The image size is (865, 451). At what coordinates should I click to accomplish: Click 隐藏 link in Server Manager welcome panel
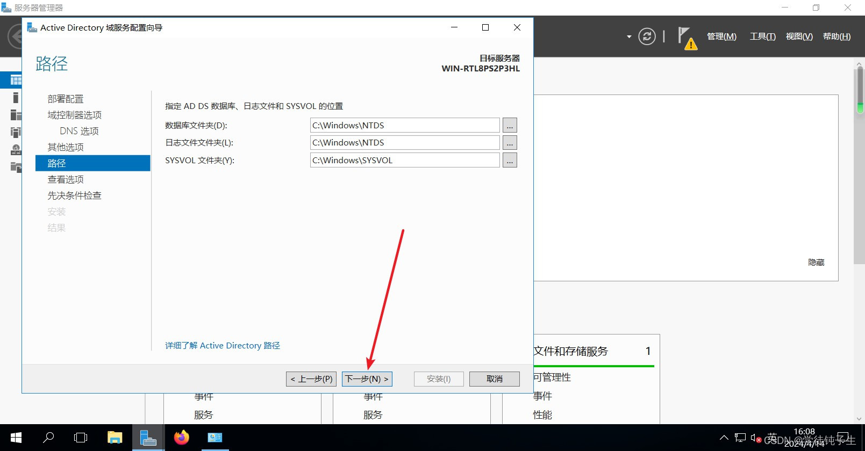pyautogui.click(x=816, y=262)
